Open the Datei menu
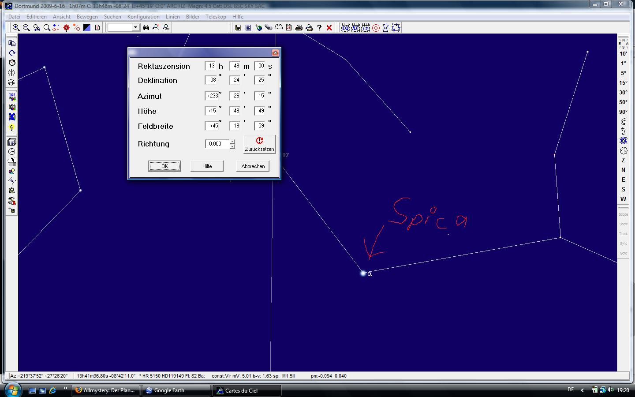This screenshot has width=635, height=397. [14, 17]
